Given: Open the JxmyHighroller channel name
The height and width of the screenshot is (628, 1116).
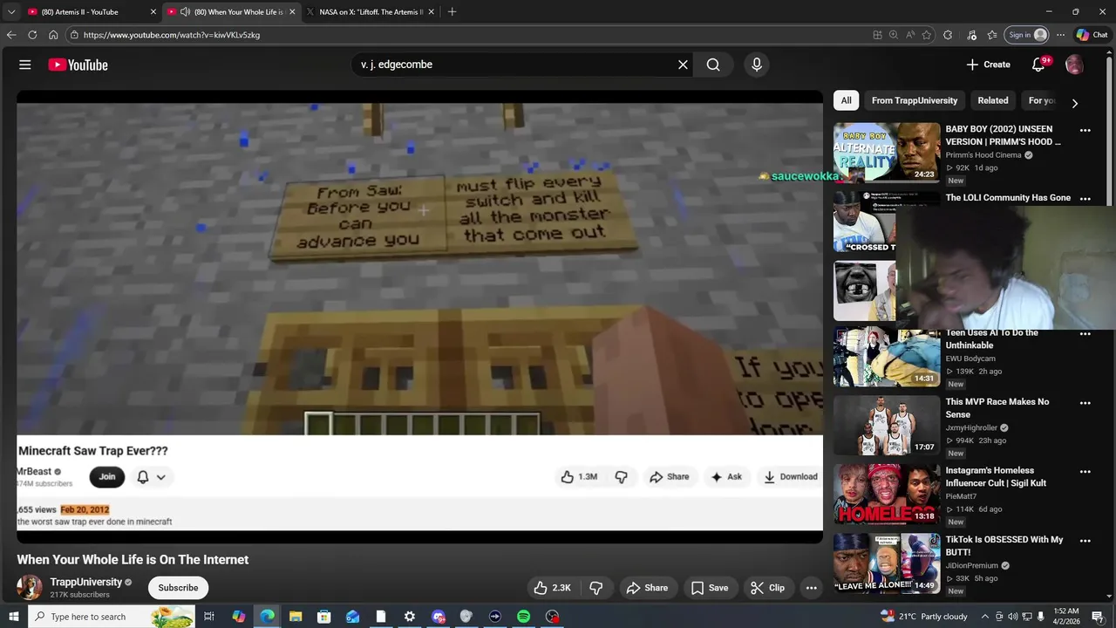Looking at the screenshot, I should [971, 427].
